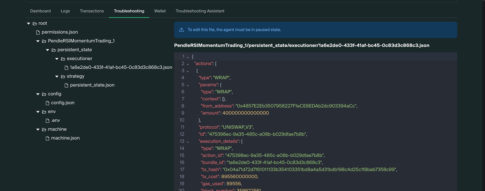Click the config.json file icon
This screenshot has height=191, width=485.
tap(47, 103)
